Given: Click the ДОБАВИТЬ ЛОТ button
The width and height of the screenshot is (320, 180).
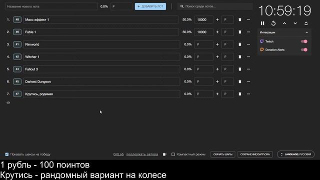Looking at the screenshot, I should coord(150,6).
